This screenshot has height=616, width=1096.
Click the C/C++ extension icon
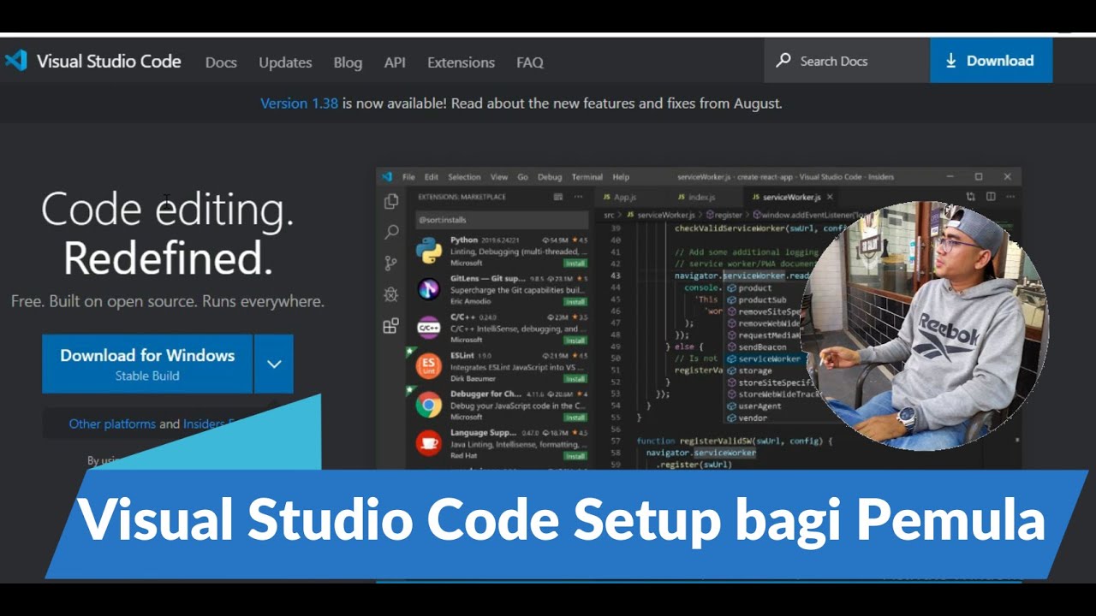click(x=428, y=328)
